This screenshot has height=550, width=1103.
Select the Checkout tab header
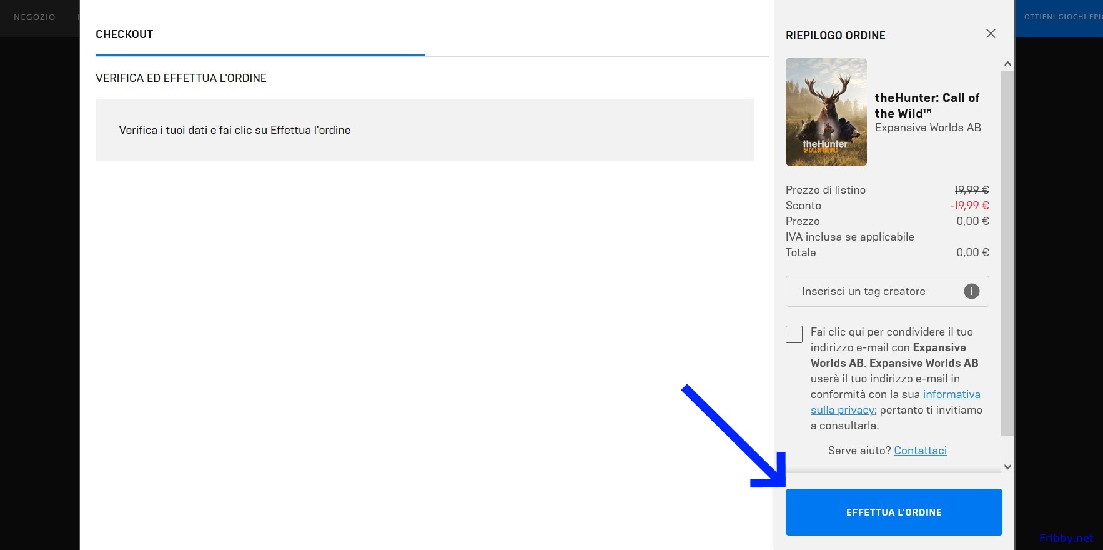[124, 34]
